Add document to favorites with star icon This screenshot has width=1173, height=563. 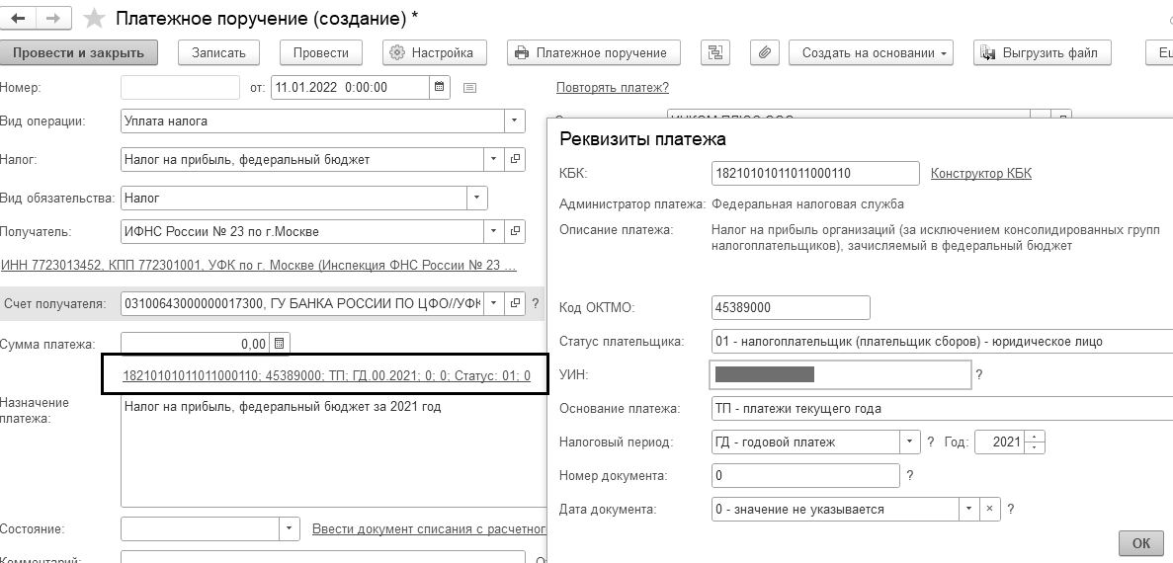point(94,18)
